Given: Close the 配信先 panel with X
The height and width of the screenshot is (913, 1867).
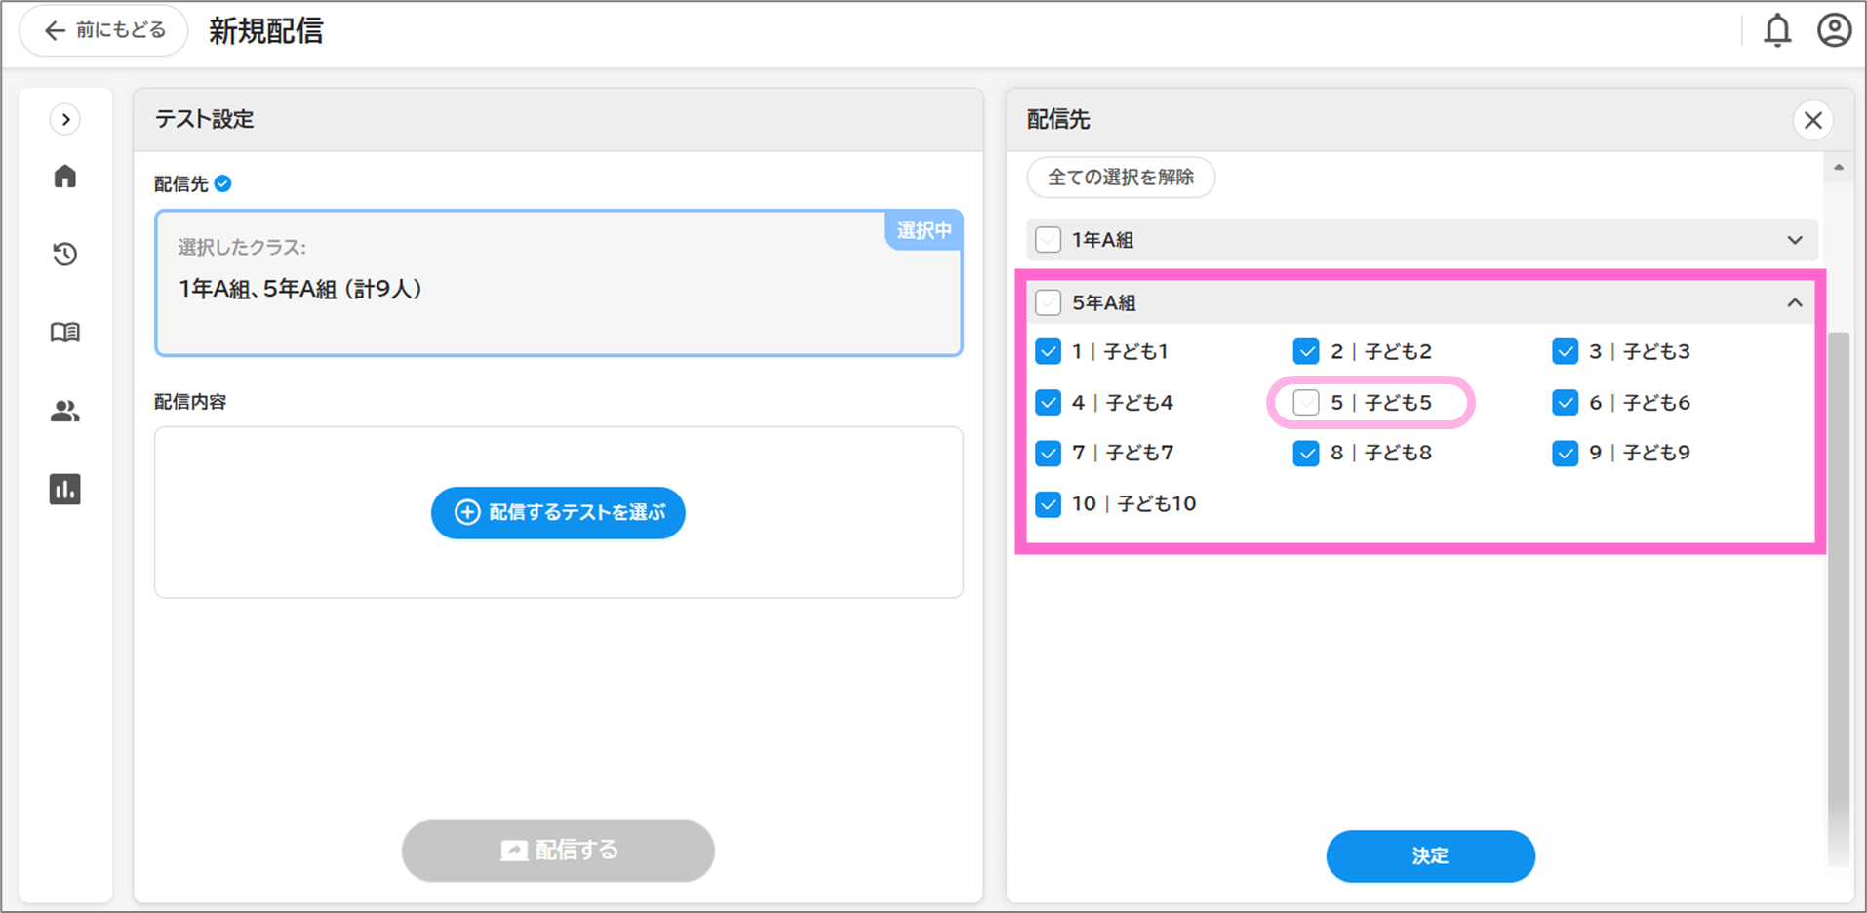Looking at the screenshot, I should [x=1812, y=120].
